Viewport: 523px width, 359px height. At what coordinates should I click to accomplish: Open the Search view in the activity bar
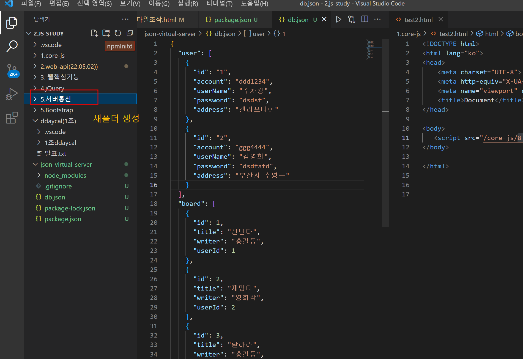12,46
